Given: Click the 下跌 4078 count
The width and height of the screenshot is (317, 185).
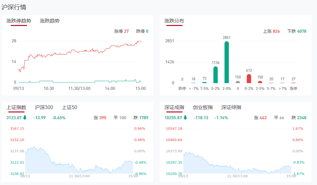Looking at the screenshot, I should (297, 31).
